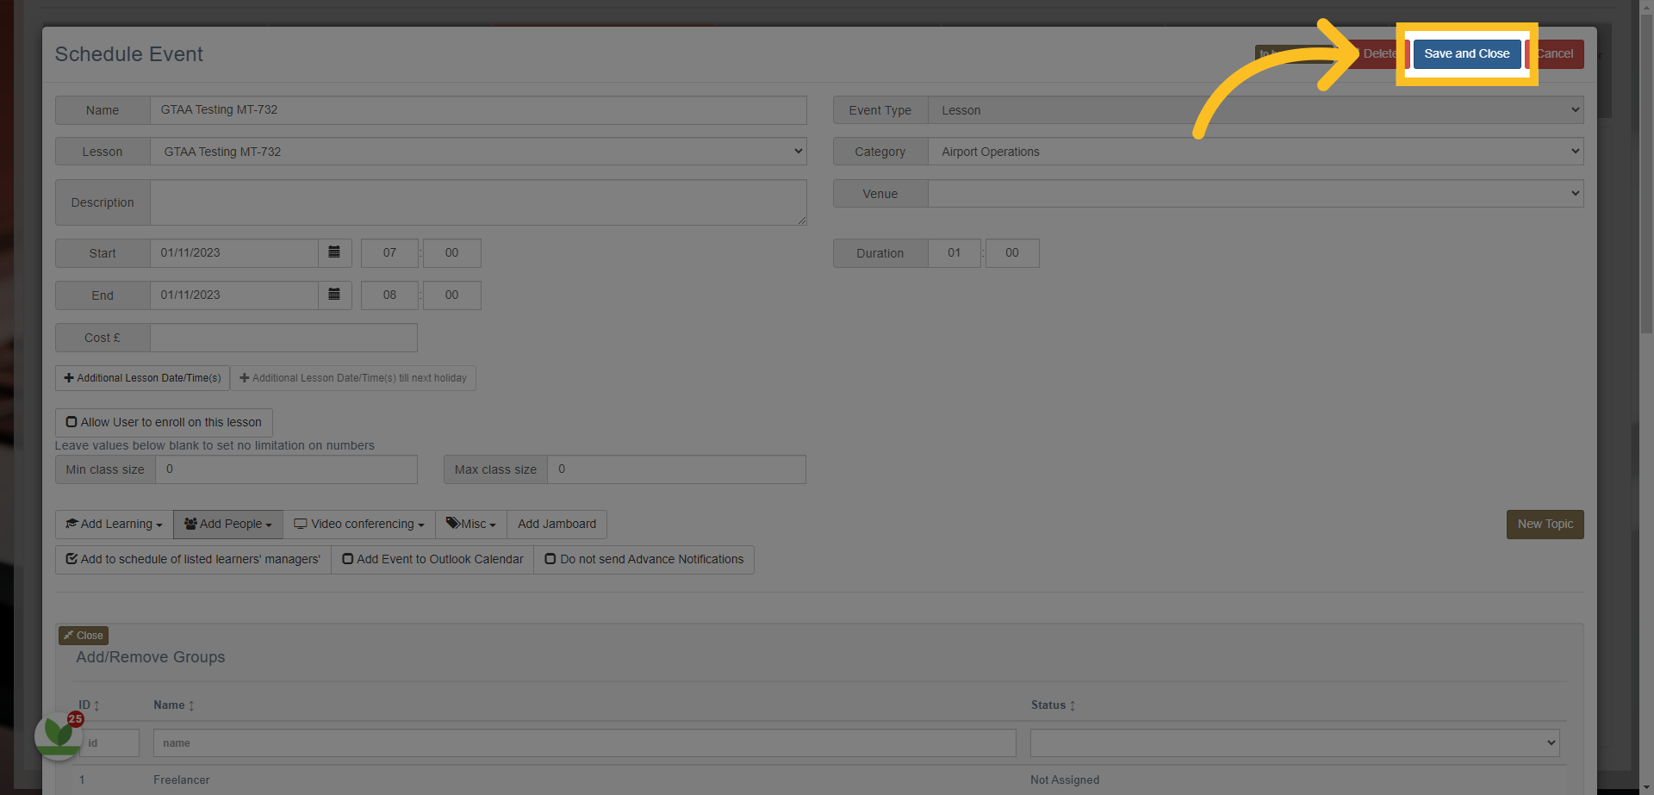The height and width of the screenshot is (795, 1654).
Task: Click the groups name filter field
Action: [585, 743]
